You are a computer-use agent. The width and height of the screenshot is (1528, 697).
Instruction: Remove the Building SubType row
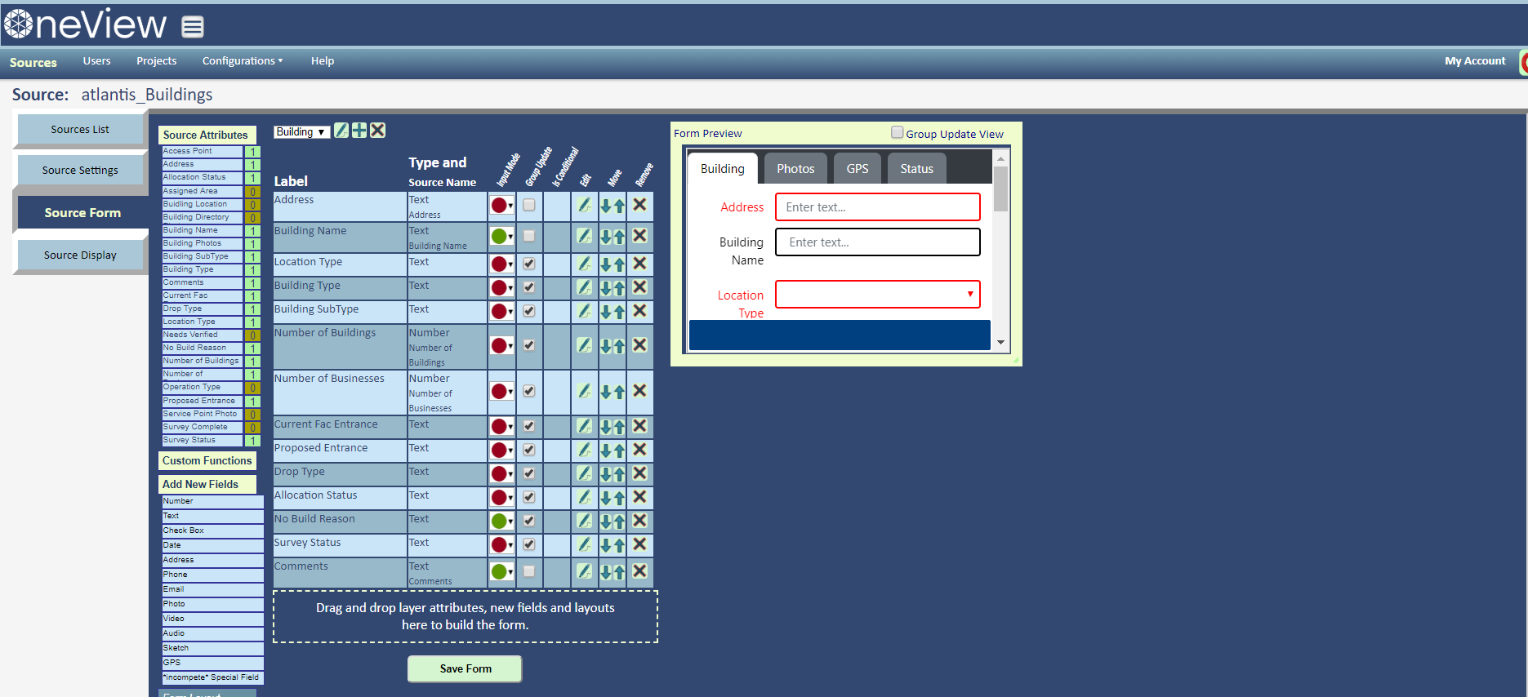[x=640, y=311]
